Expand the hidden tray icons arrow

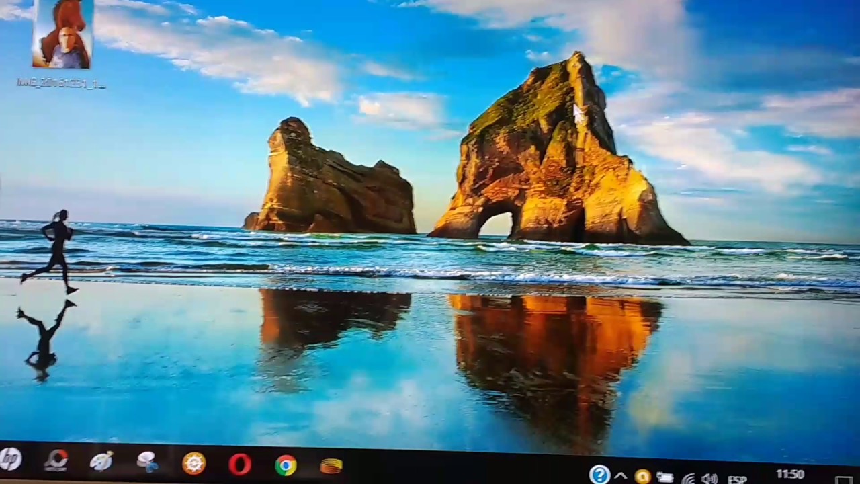[x=621, y=476]
